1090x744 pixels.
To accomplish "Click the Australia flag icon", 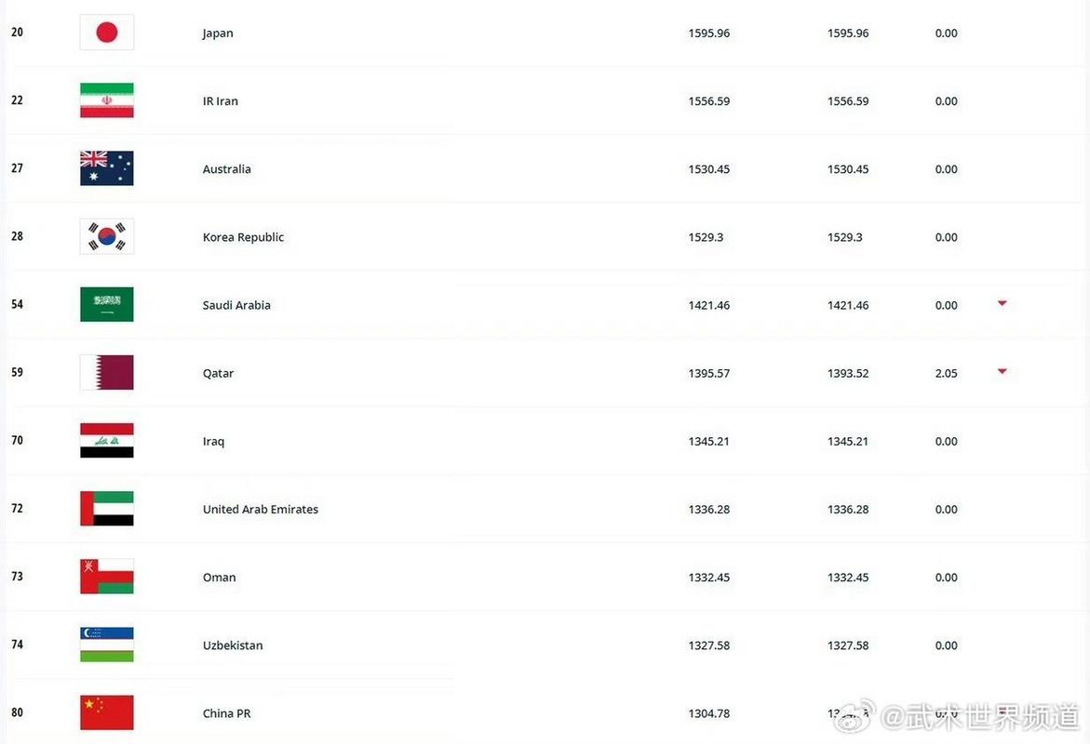I will pyautogui.click(x=107, y=168).
